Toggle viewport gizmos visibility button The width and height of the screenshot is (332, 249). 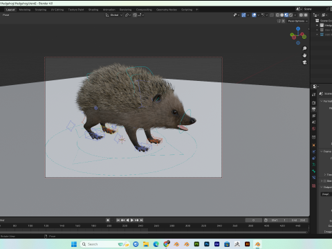tap(243, 15)
